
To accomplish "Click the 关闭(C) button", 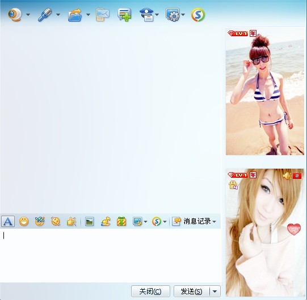I will coord(150,292).
